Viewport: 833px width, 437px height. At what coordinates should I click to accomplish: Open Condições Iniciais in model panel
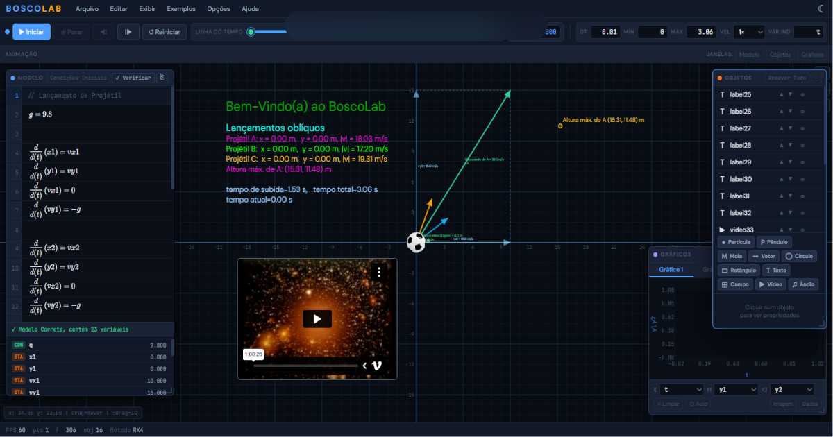[x=79, y=78]
